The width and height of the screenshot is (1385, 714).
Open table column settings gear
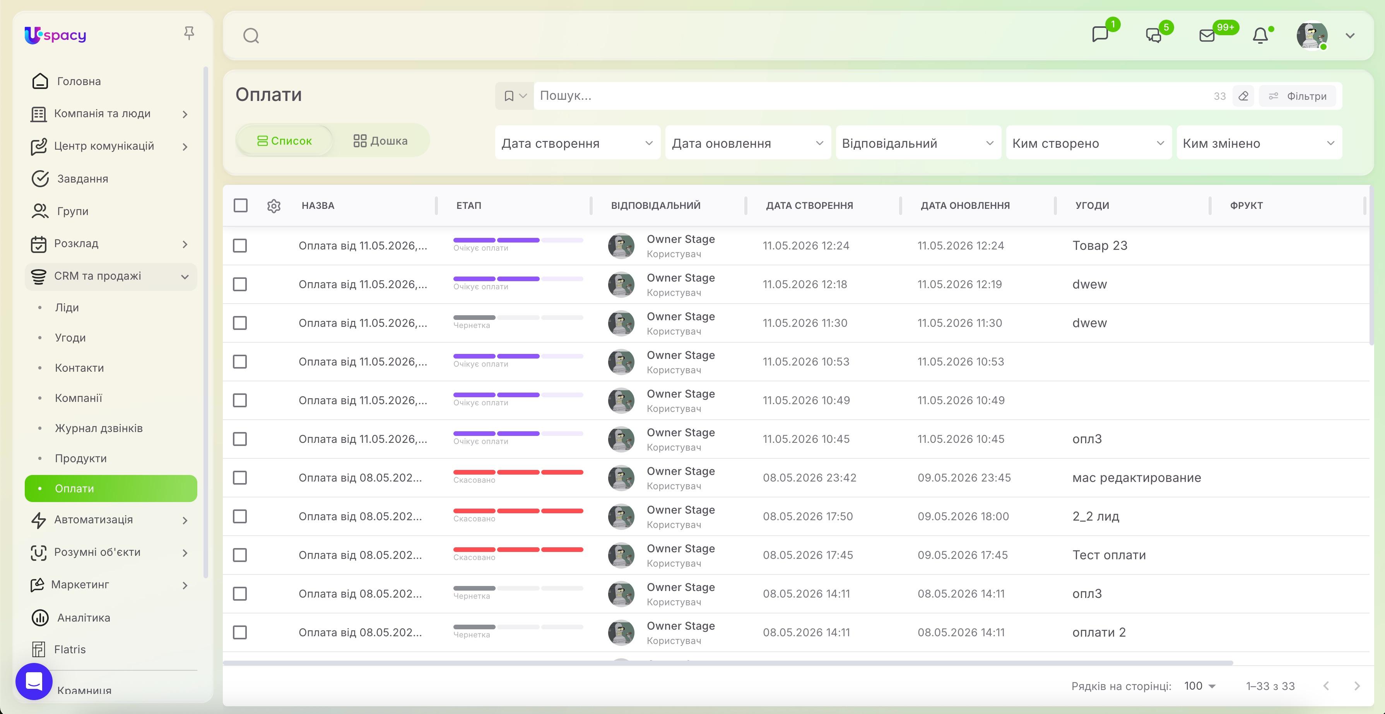click(274, 206)
